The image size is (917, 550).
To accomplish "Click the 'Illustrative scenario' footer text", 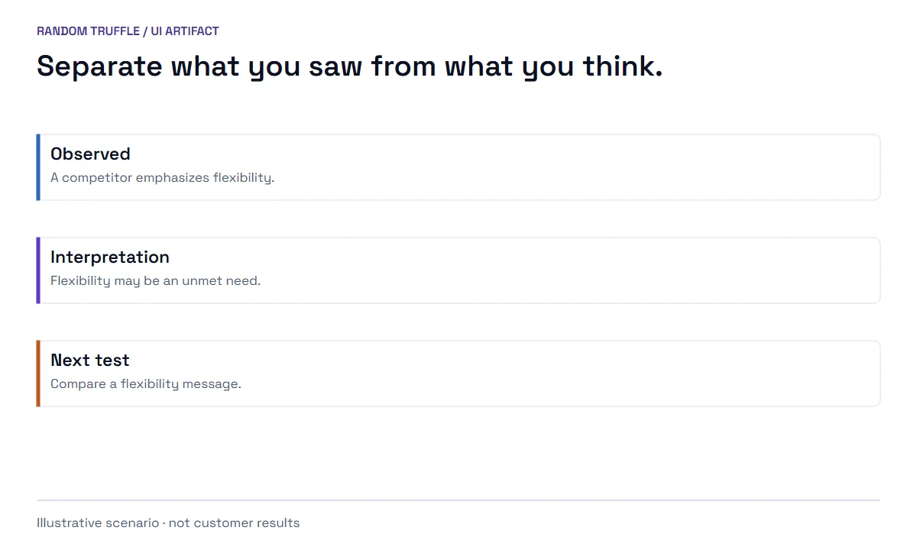I will pyautogui.click(x=97, y=523).
